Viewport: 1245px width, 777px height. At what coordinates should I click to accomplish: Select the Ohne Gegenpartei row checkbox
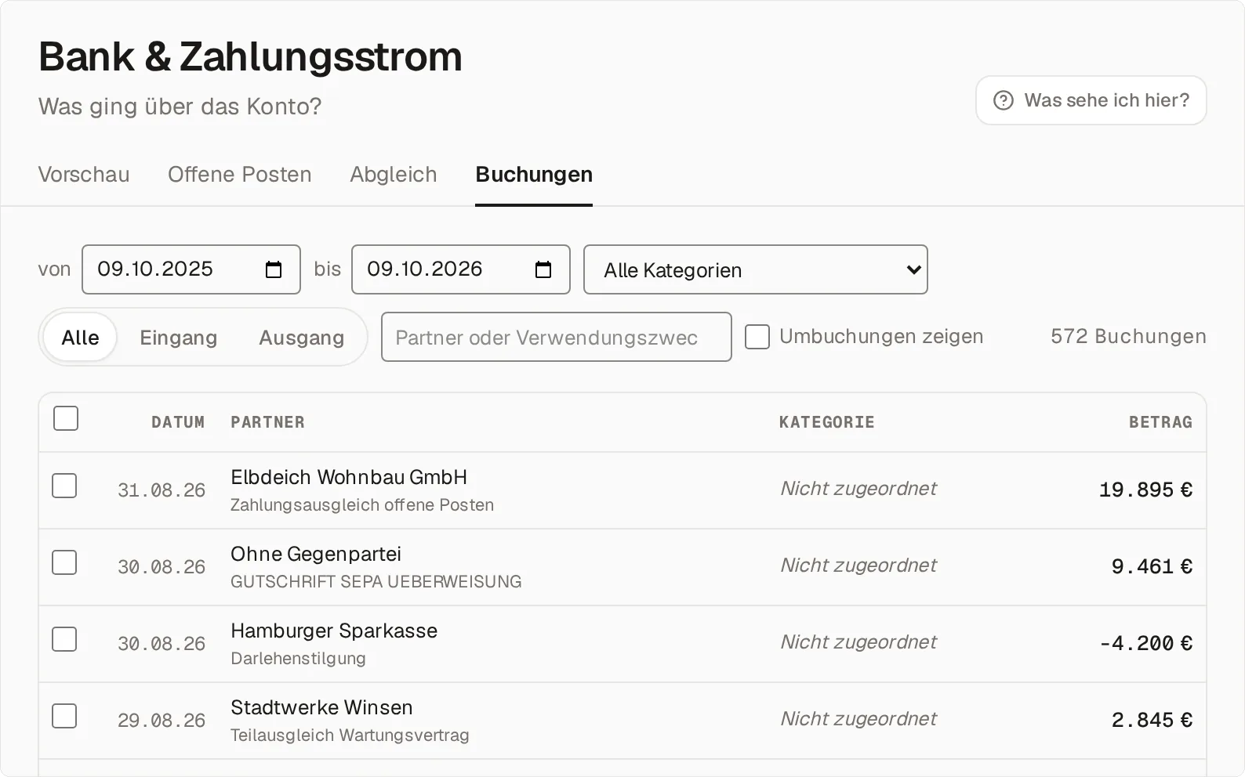coord(64,562)
